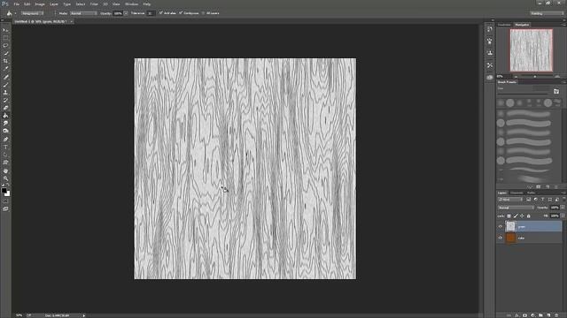Open the Opacity slider arrow in options bar
Viewport: 567px width, 318px height.
click(126, 13)
